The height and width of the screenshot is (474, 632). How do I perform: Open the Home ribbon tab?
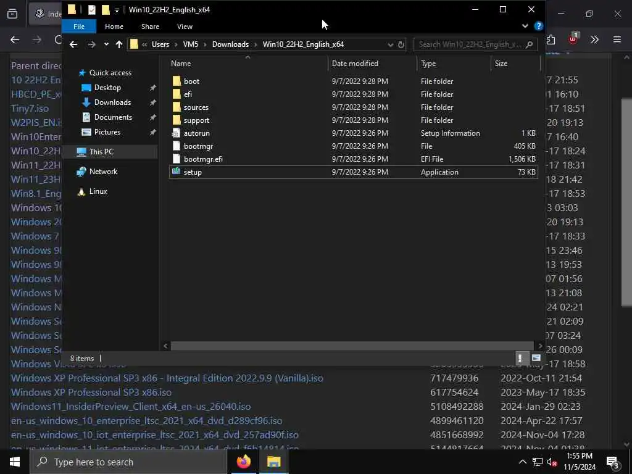114,27
